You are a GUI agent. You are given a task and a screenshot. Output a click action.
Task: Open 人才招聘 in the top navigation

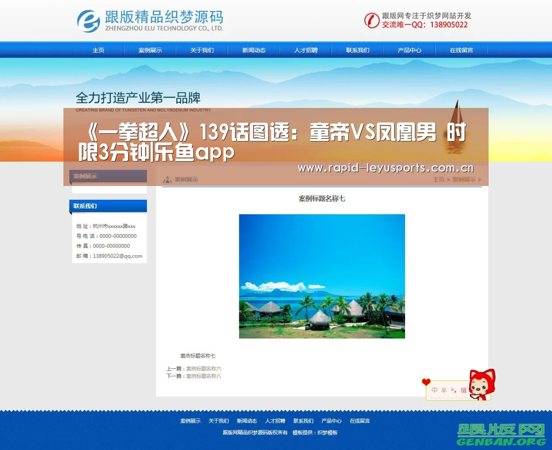(305, 50)
